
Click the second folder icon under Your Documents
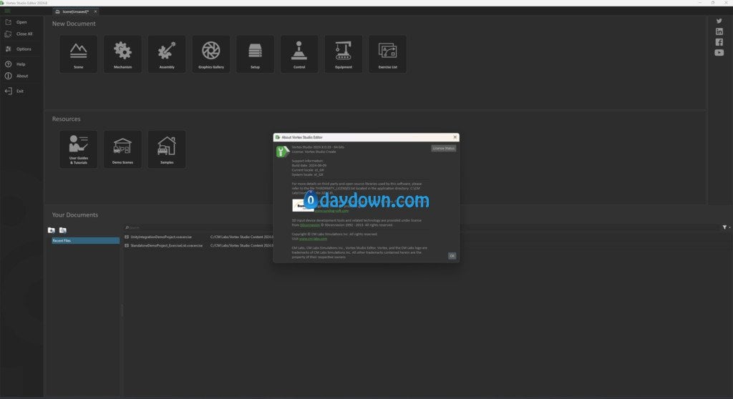coord(63,230)
